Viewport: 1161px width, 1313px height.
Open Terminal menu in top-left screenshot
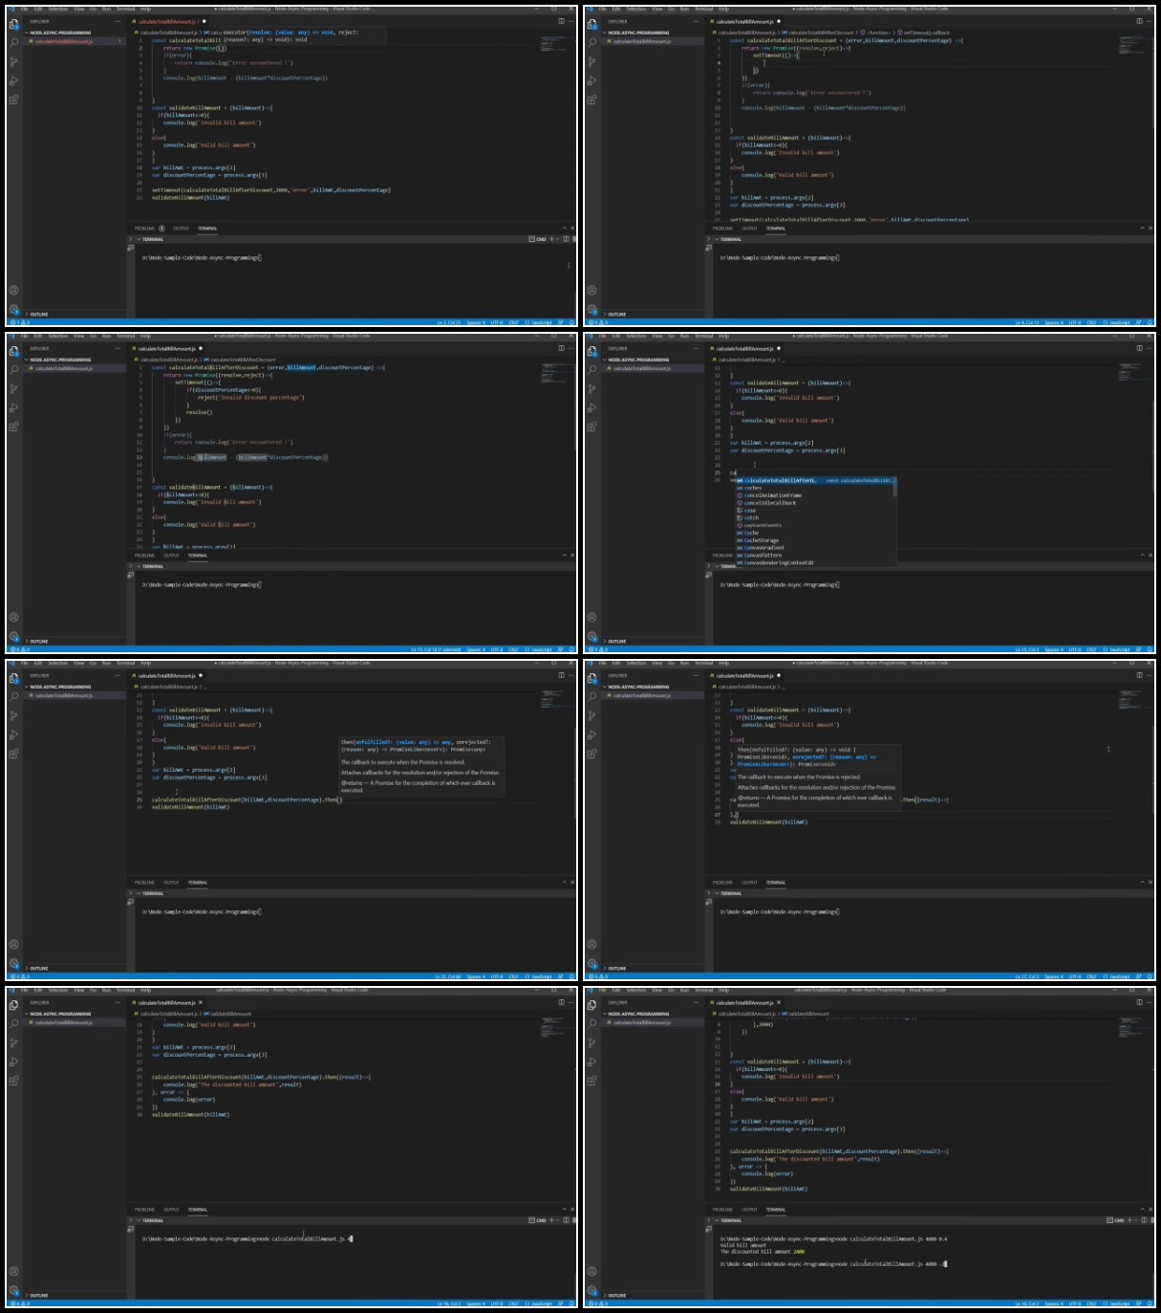(x=126, y=10)
